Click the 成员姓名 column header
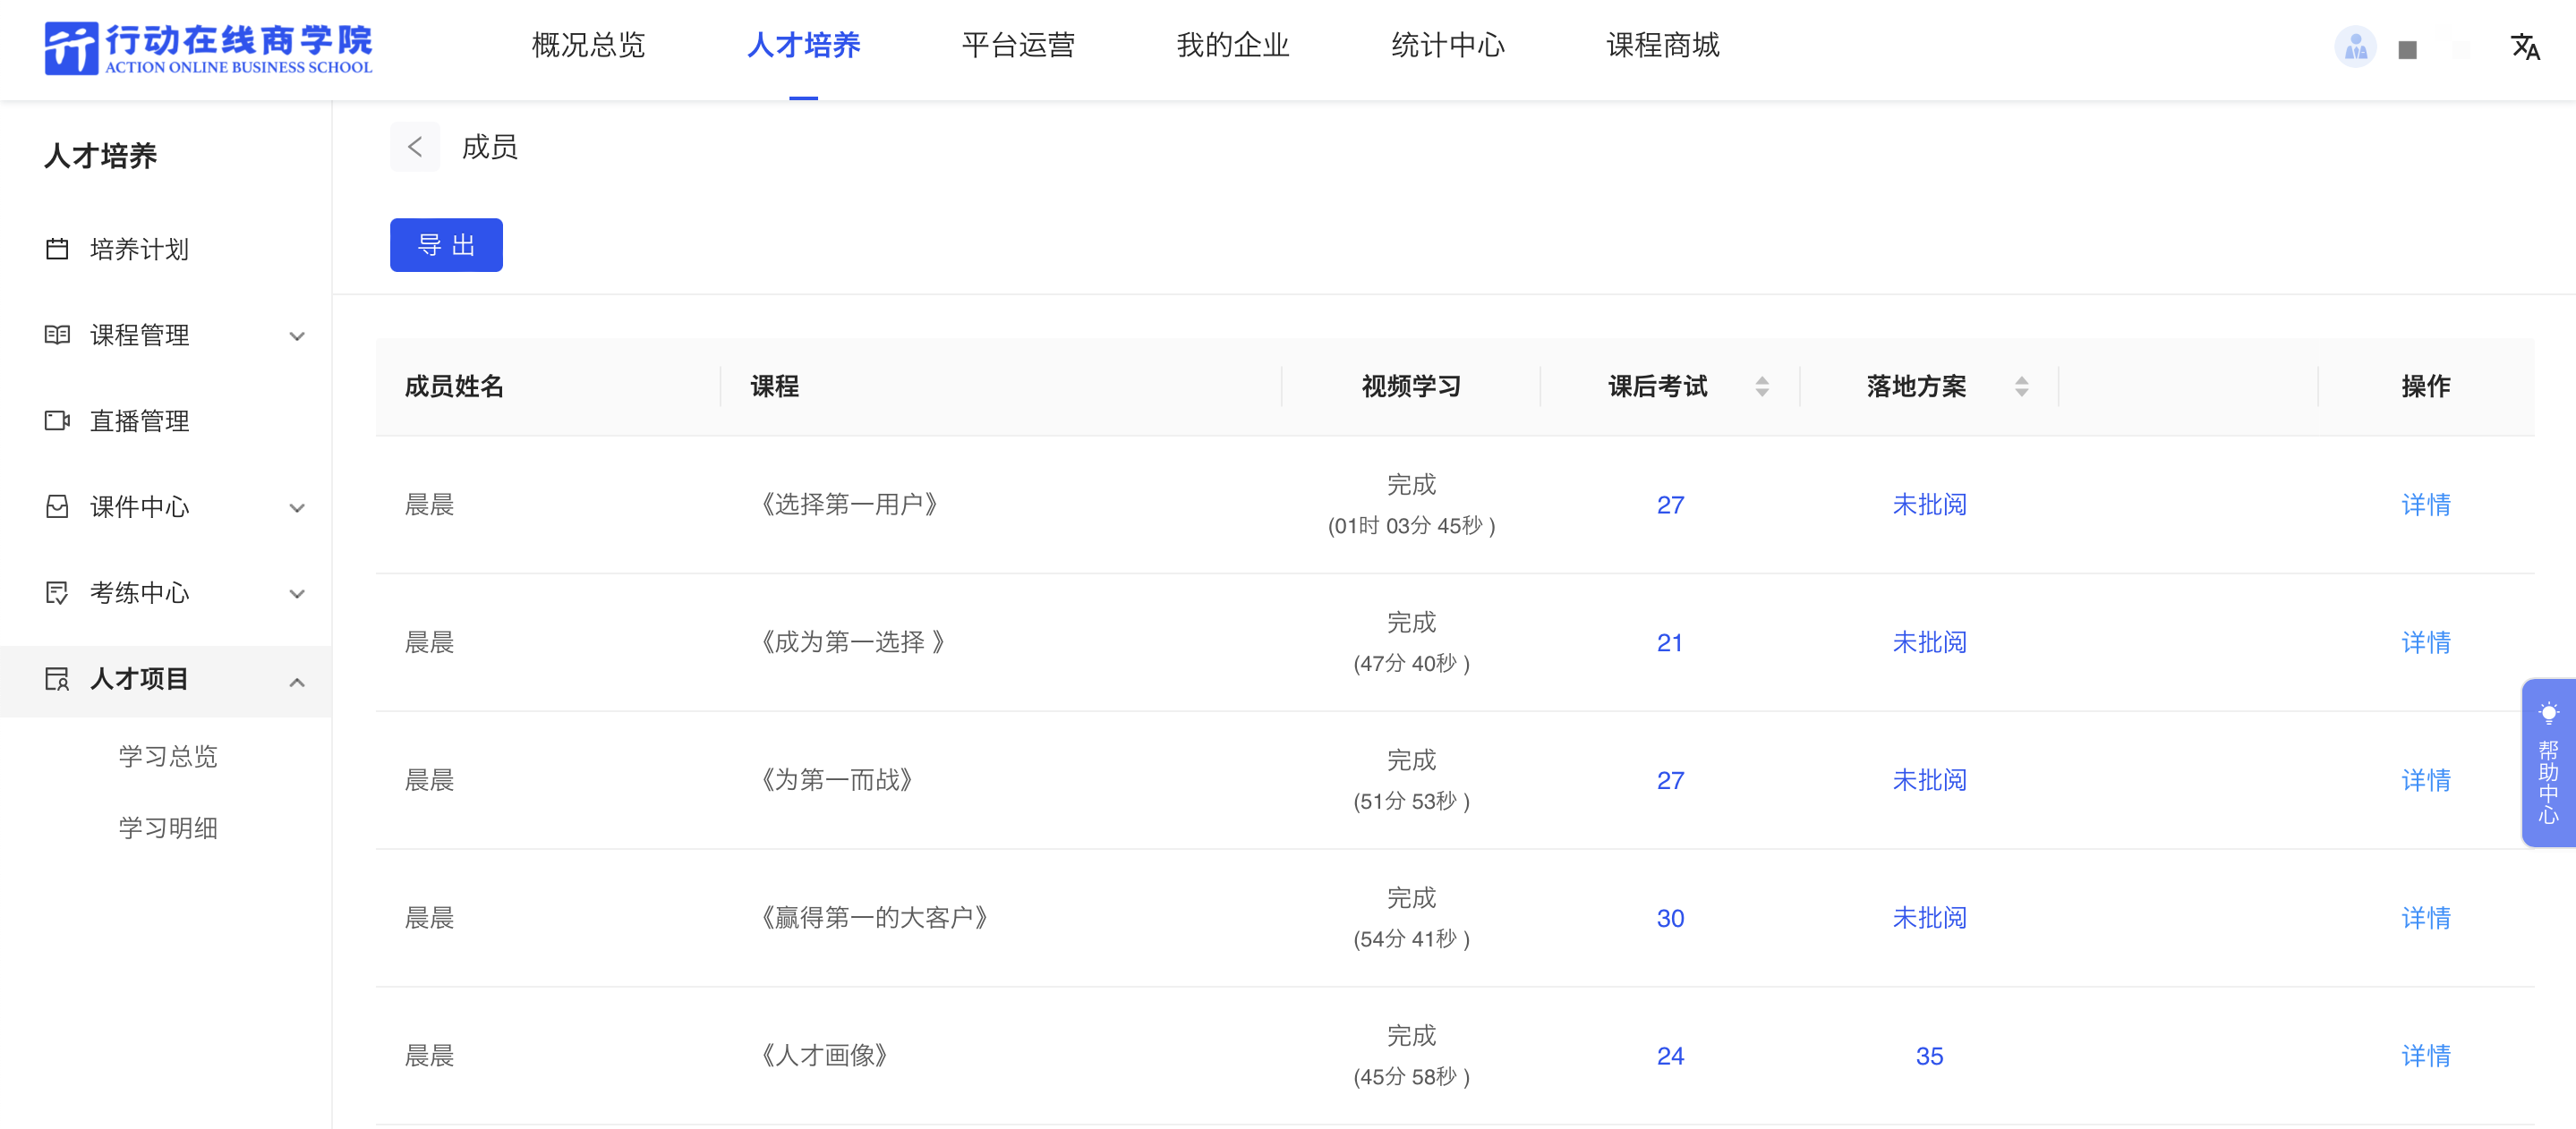 pos(454,386)
